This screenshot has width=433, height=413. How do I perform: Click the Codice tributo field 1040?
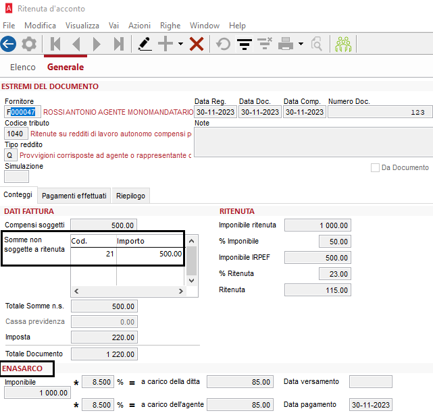click(16, 134)
